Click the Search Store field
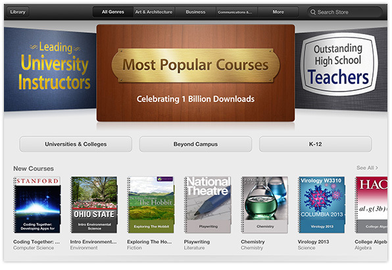Screen dimensions: 392x270 click(x=345, y=12)
